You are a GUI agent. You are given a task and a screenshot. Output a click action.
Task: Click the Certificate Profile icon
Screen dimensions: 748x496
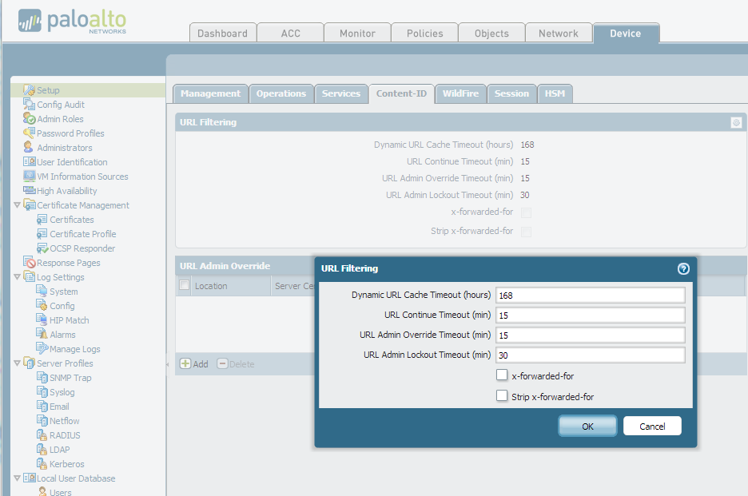click(42, 233)
